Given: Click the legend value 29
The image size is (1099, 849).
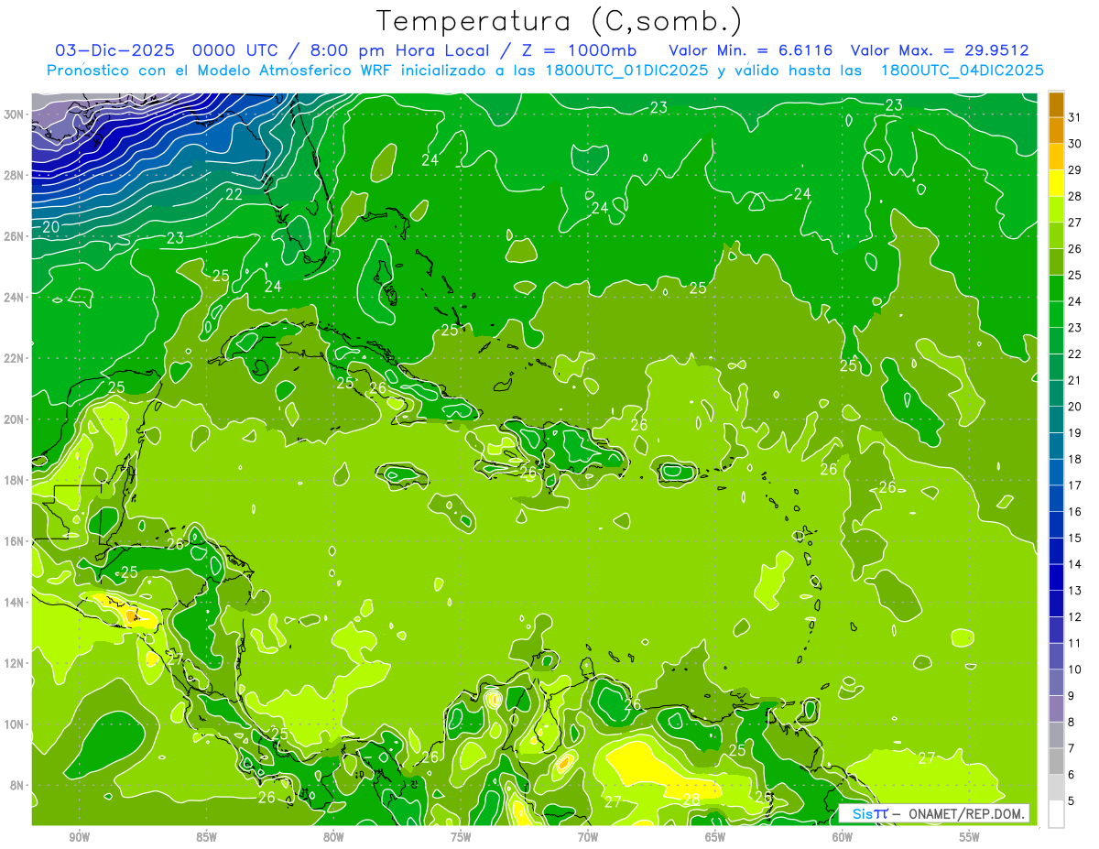Looking at the screenshot, I should 1075,170.
